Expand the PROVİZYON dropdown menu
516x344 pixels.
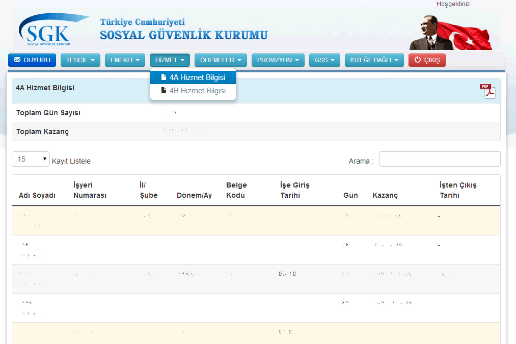(278, 60)
